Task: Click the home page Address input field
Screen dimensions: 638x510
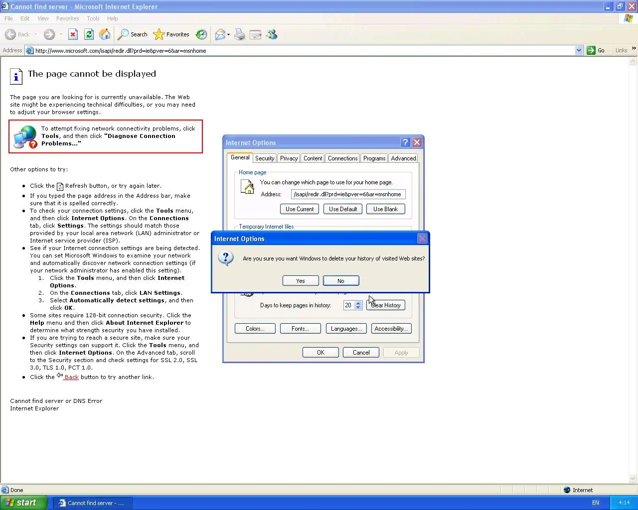Action: coord(348,194)
